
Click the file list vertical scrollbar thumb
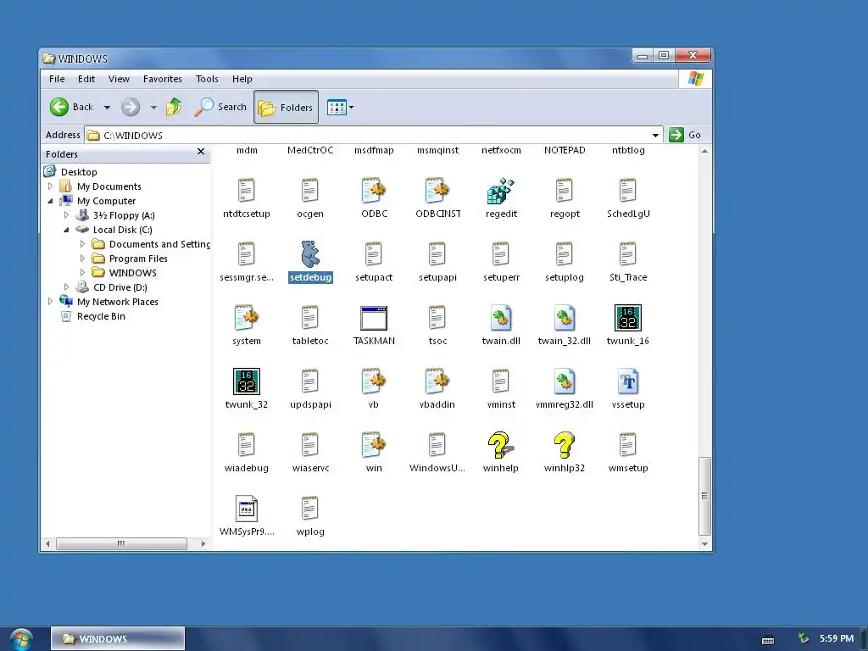tap(704, 496)
